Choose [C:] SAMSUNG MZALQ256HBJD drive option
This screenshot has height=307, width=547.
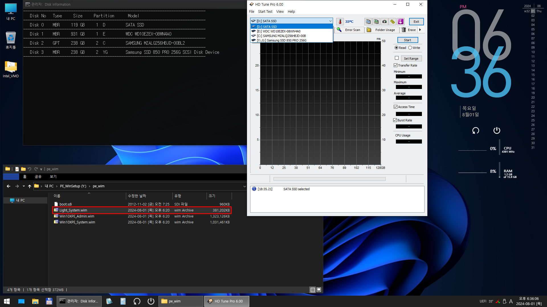pyautogui.click(x=291, y=36)
